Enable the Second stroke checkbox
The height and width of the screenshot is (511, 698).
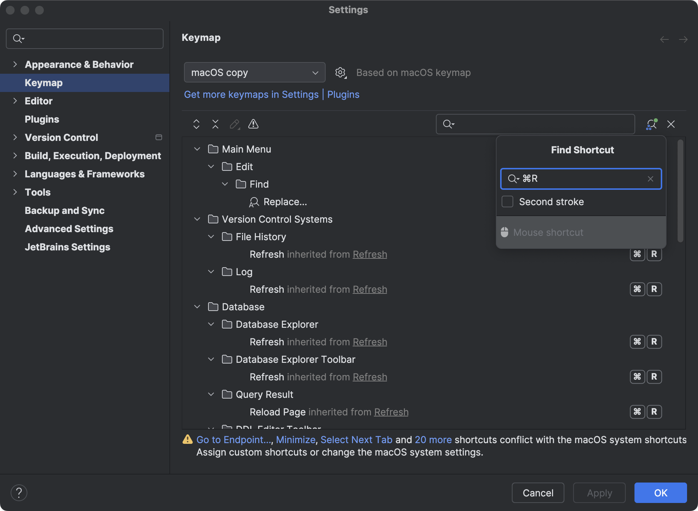(x=507, y=201)
